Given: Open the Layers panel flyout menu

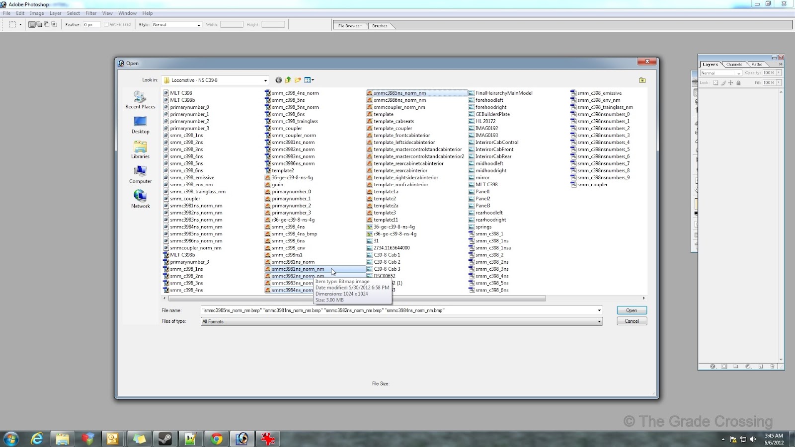Looking at the screenshot, I should [781, 64].
